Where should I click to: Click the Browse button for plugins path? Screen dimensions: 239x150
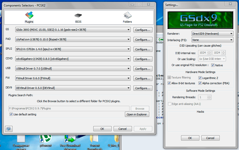coord(140,108)
